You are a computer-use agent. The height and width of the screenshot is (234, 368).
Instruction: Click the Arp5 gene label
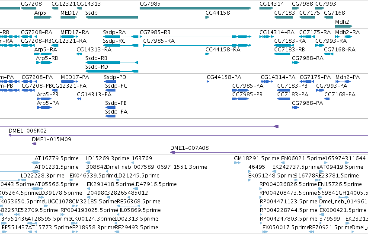[40, 13]
